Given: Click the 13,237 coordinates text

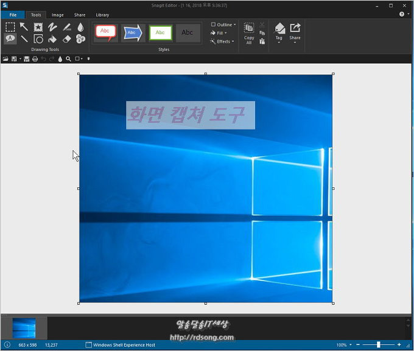Looking at the screenshot, I should 51,345.
